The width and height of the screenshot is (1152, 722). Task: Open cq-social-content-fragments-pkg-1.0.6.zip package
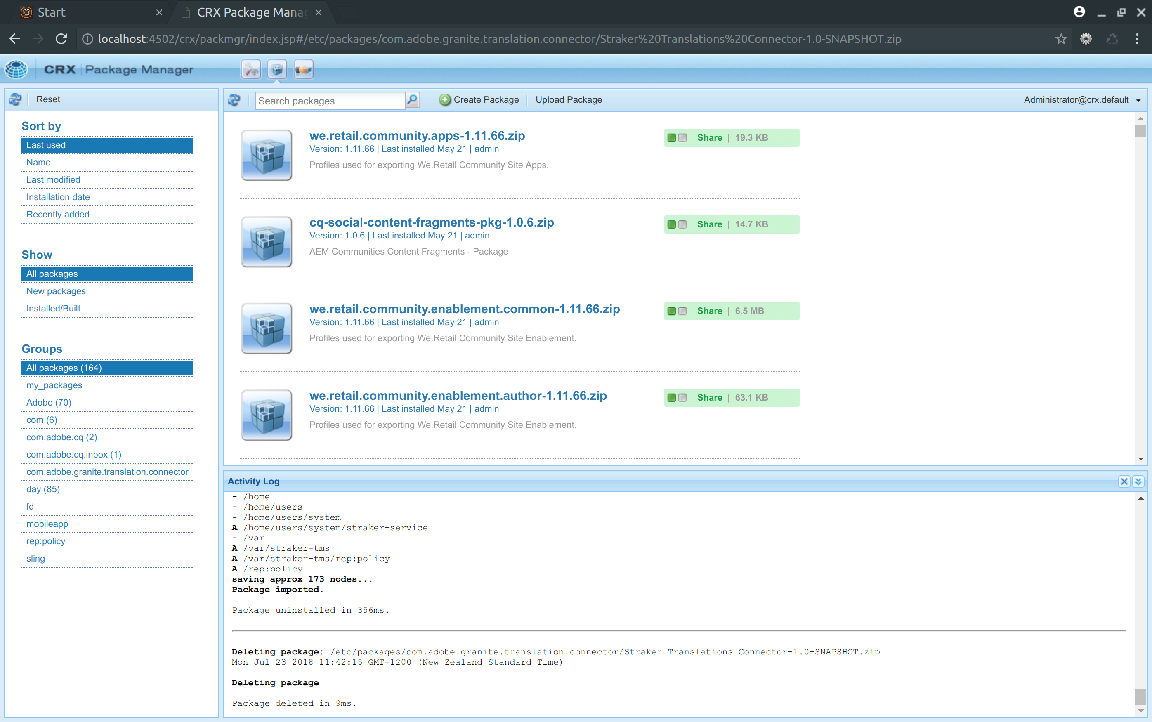click(x=432, y=222)
